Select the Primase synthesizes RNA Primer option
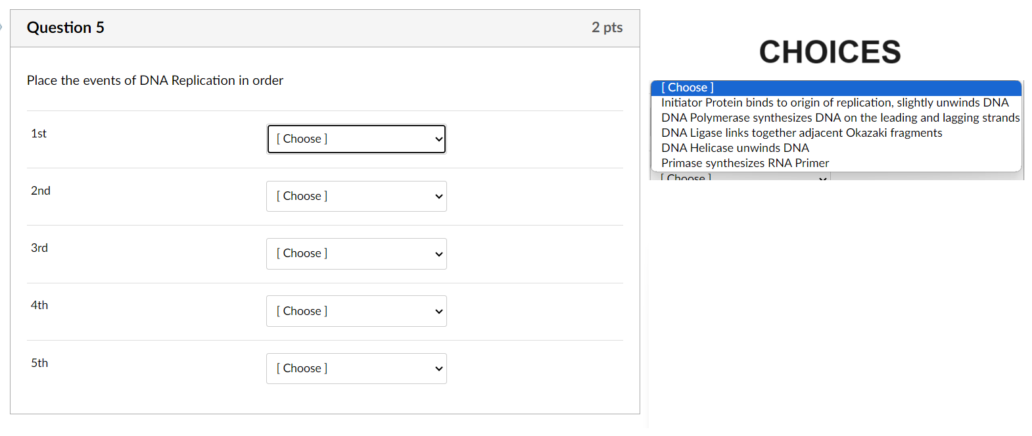 [x=744, y=162]
